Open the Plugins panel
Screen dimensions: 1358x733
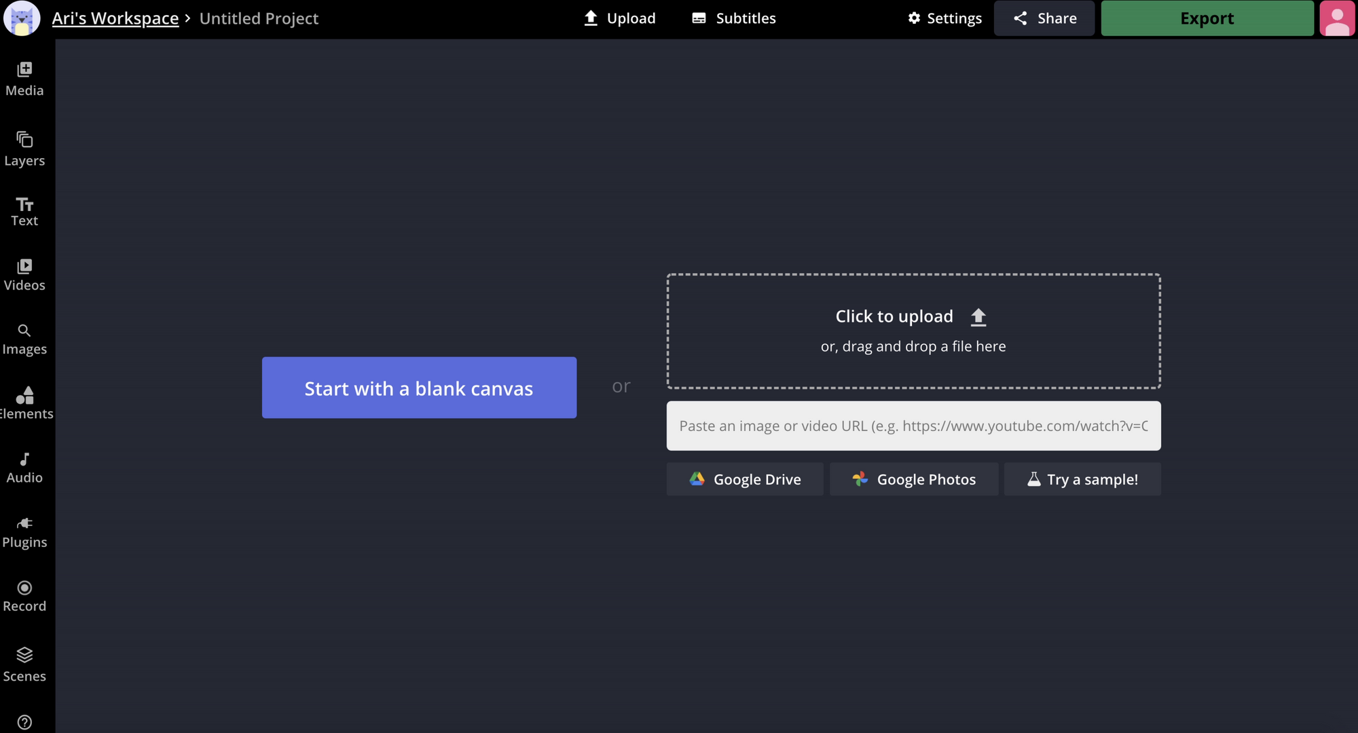tap(24, 532)
